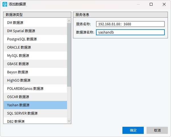171x137 pixels.
Task: Select Beyon 数据源 row
Action: [35, 72]
